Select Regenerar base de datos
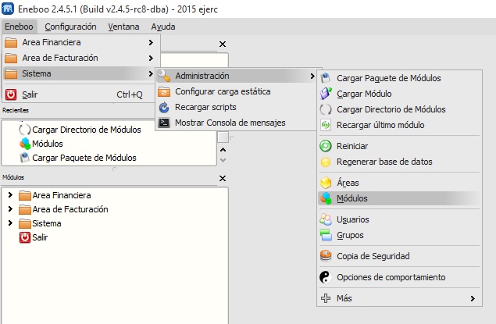 (399, 162)
